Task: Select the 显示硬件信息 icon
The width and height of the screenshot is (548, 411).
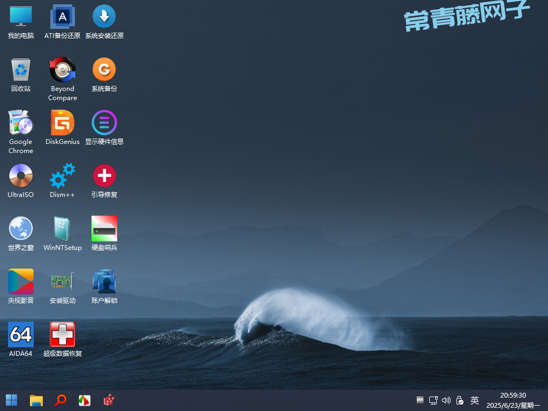Action: coord(104,123)
